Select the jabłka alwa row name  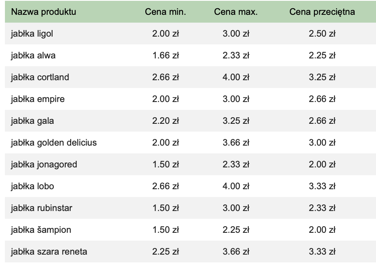[x=33, y=56]
